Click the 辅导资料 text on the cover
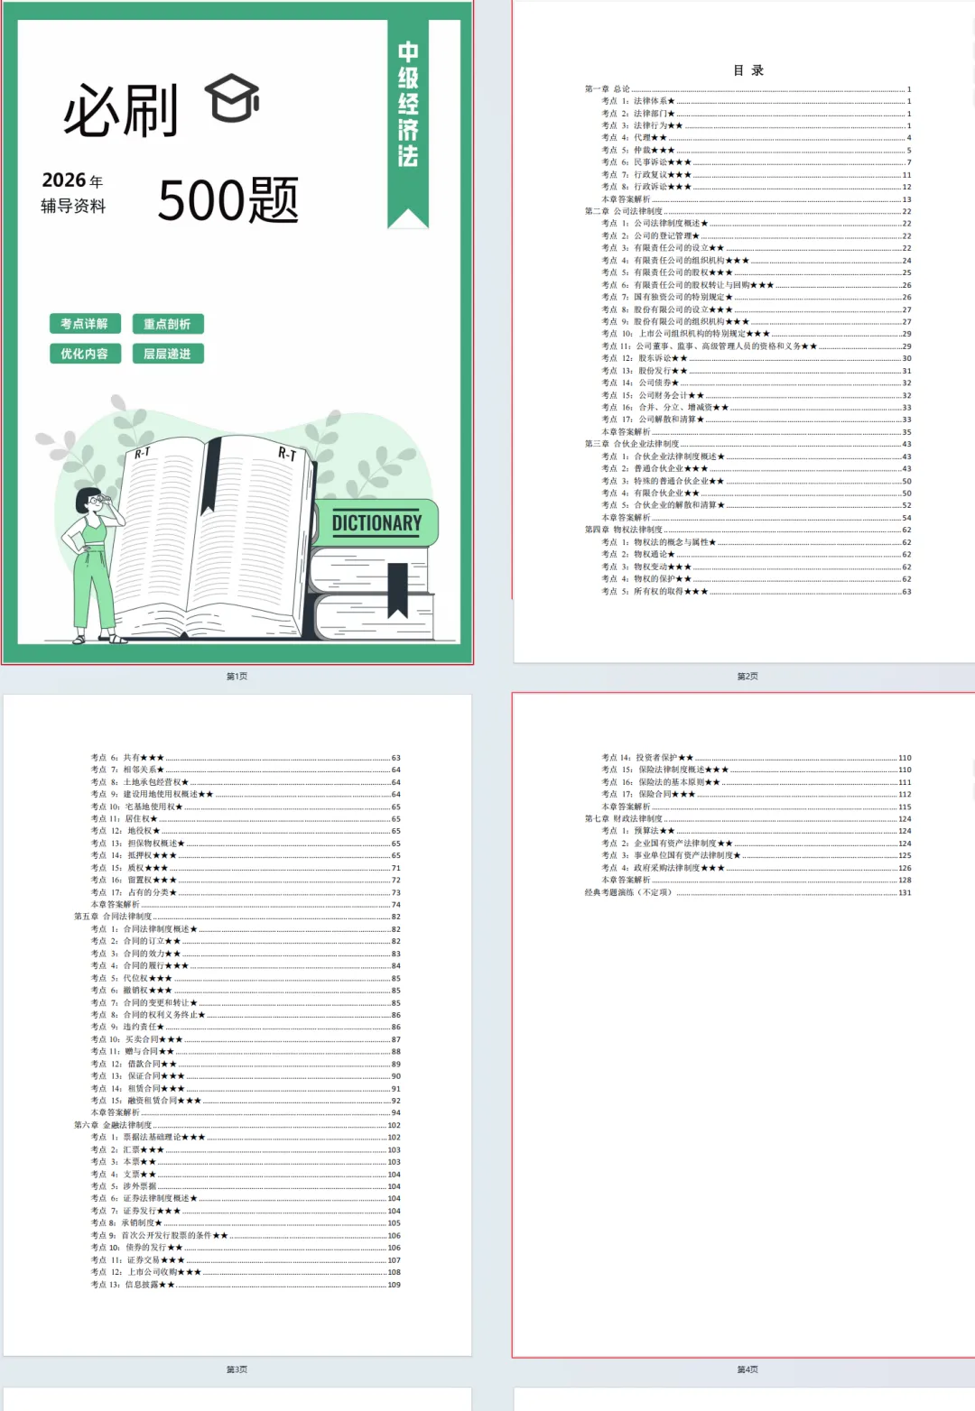 (x=73, y=207)
